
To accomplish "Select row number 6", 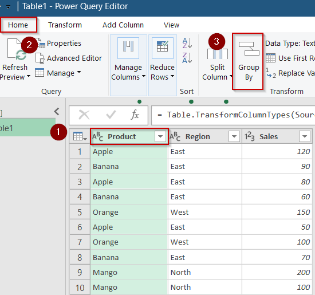I will (x=80, y=227).
